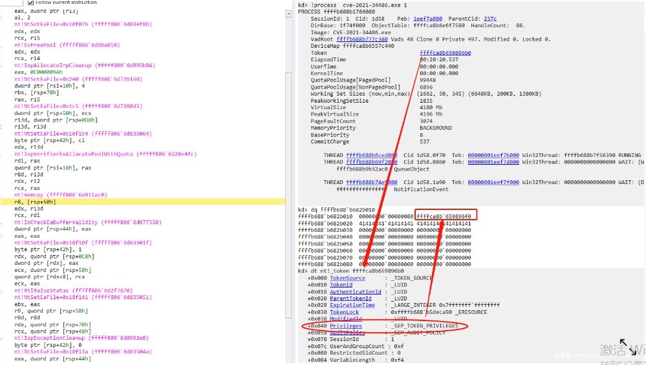Screen dimensions: 646x365
Task: Click the disassembly scrollbar up arrow
Action: (x=288, y=14)
